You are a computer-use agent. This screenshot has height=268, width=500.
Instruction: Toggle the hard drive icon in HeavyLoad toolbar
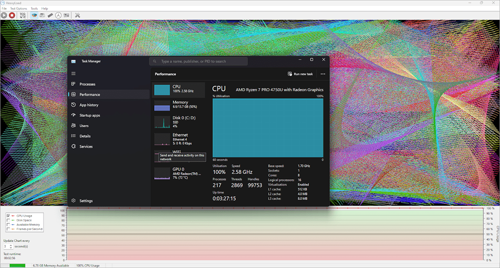tap(42, 15)
